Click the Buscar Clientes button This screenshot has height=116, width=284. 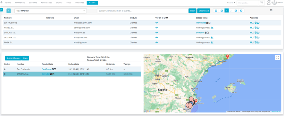click(x=13, y=58)
